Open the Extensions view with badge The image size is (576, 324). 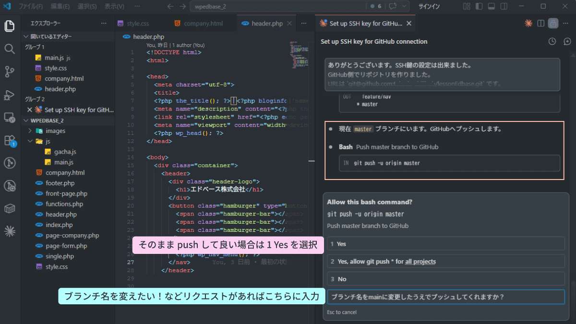tap(9, 140)
